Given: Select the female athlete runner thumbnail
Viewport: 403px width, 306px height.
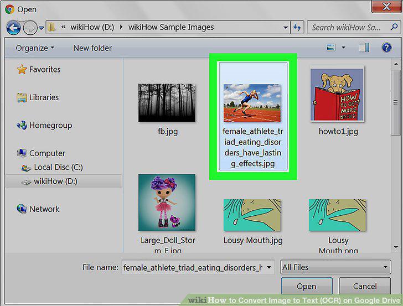Looking at the screenshot, I should pos(252,103).
